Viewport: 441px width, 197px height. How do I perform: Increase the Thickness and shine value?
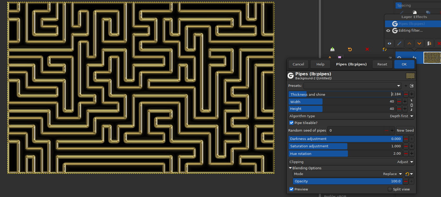(412, 94)
